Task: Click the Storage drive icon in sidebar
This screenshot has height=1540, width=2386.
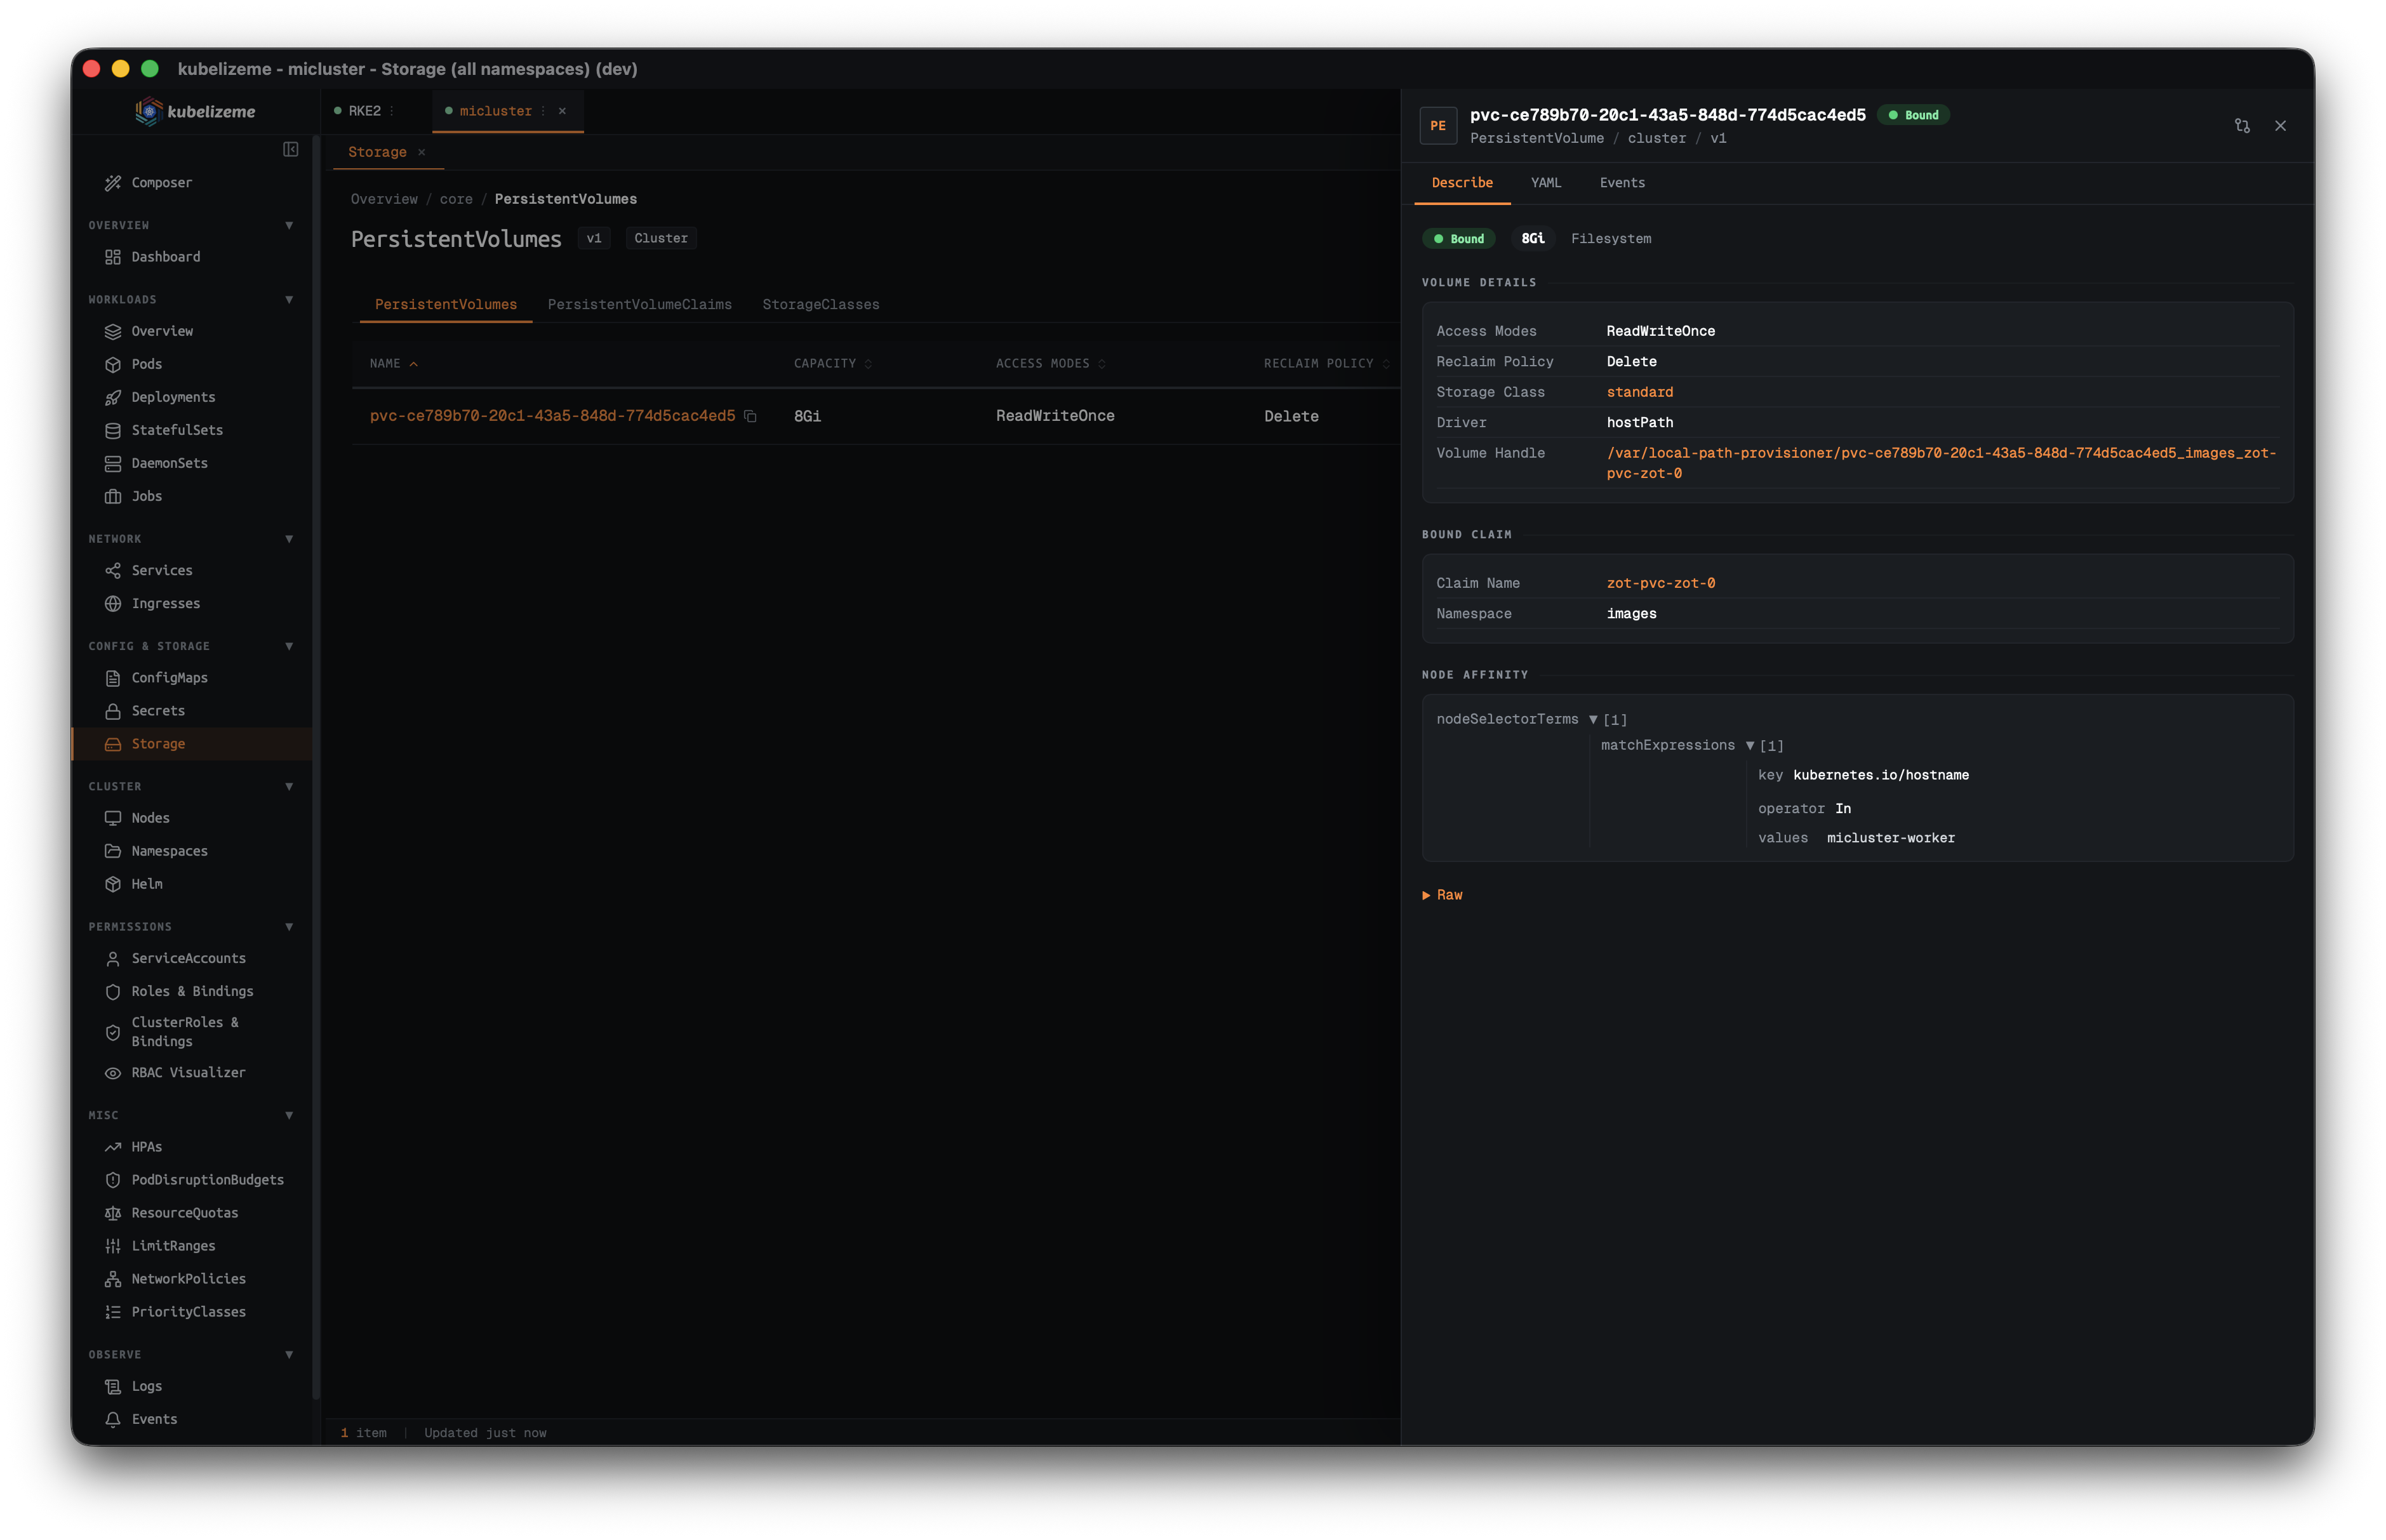Action: pyautogui.click(x=113, y=744)
